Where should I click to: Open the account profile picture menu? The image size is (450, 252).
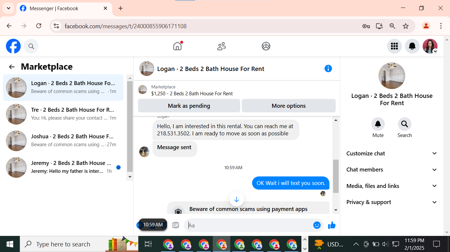(430, 46)
